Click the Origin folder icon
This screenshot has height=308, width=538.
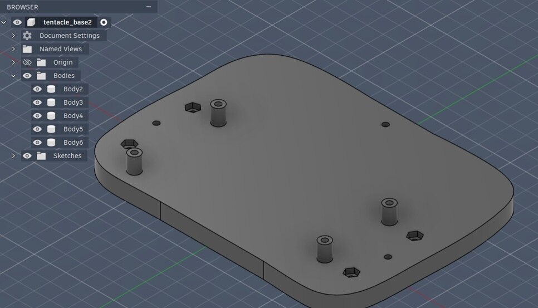click(41, 62)
